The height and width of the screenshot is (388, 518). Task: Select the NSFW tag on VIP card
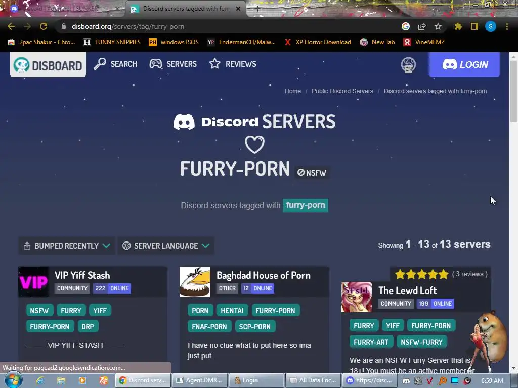39,311
